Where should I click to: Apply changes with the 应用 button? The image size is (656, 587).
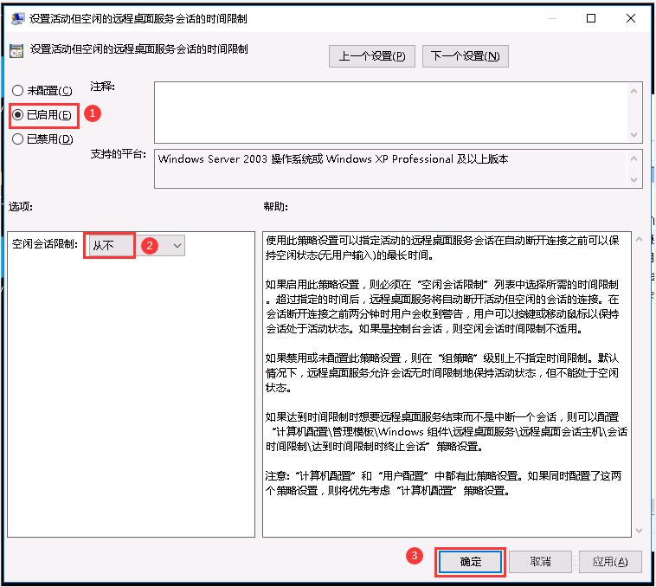click(610, 561)
